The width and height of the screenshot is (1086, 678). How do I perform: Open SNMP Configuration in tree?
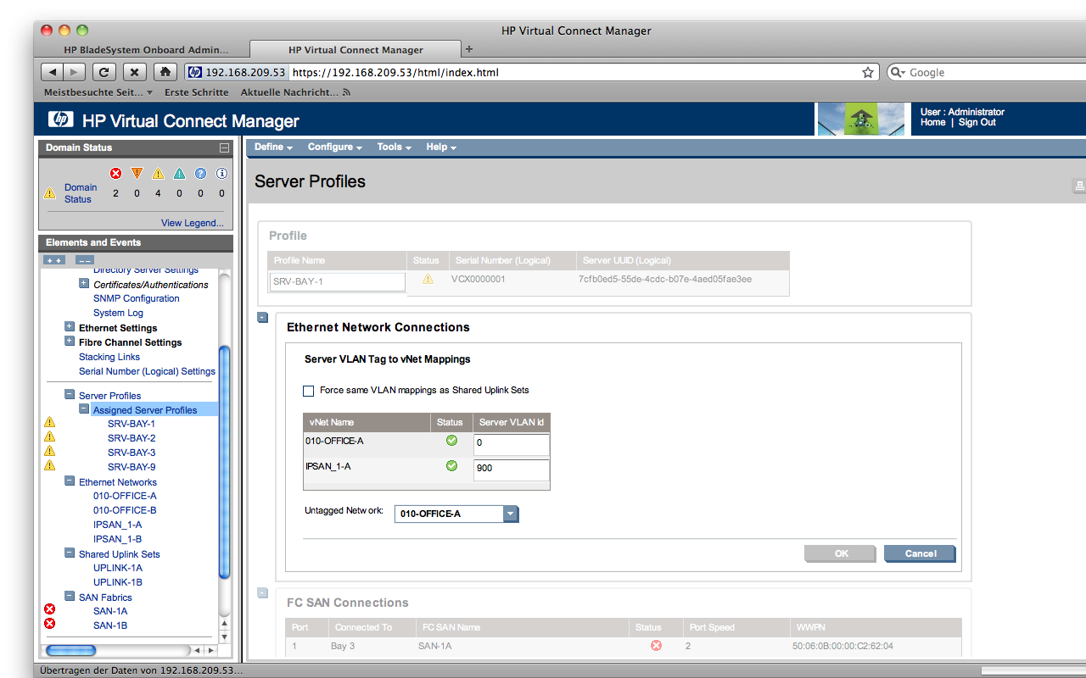pyautogui.click(x=137, y=298)
